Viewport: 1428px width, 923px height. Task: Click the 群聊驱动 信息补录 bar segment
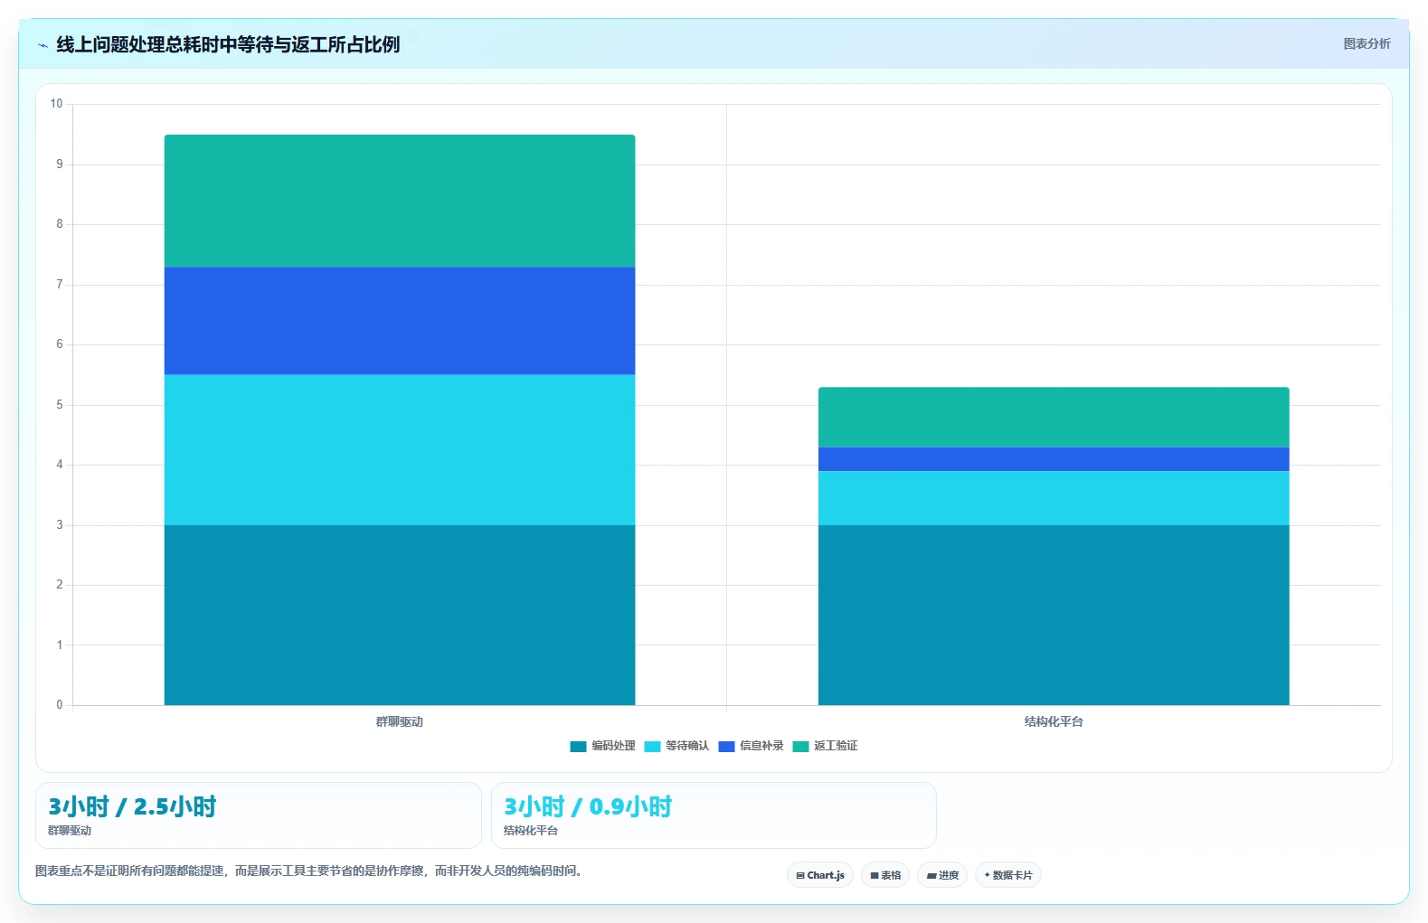400,321
